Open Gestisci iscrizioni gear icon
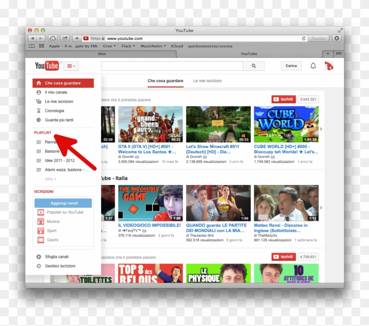The height and width of the screenshot is (326, 369). tap(39, 266)
